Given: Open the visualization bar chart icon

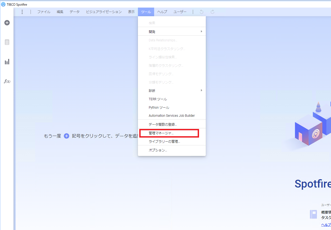Looking at the screenshot, I should (x=7, y=62).
